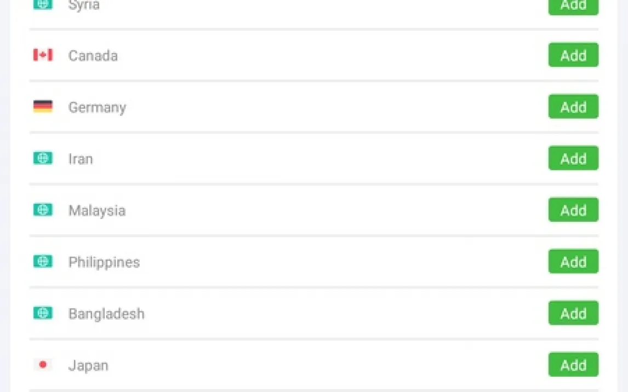Screen dimensions: 628x392
Task: Click the globe icon beside Bangladesh
Action: [x=43, y=313]
